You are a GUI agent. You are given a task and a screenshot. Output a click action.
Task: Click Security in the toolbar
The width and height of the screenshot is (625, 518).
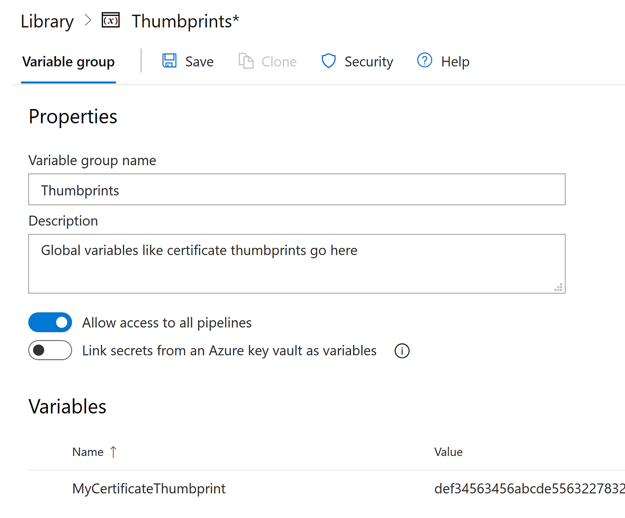point(368,61)
